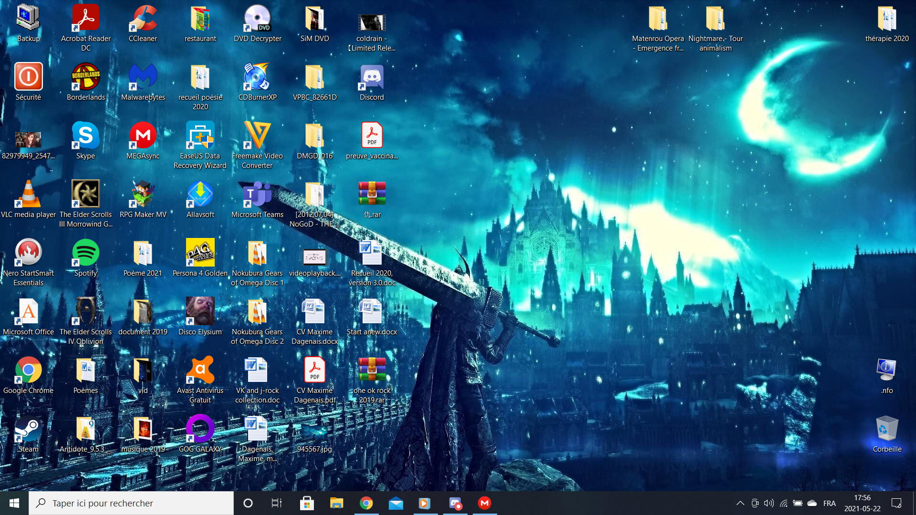Select the VK and j-rock collection.doc file
Screen dimensions: 916x515
pos(258,380)
